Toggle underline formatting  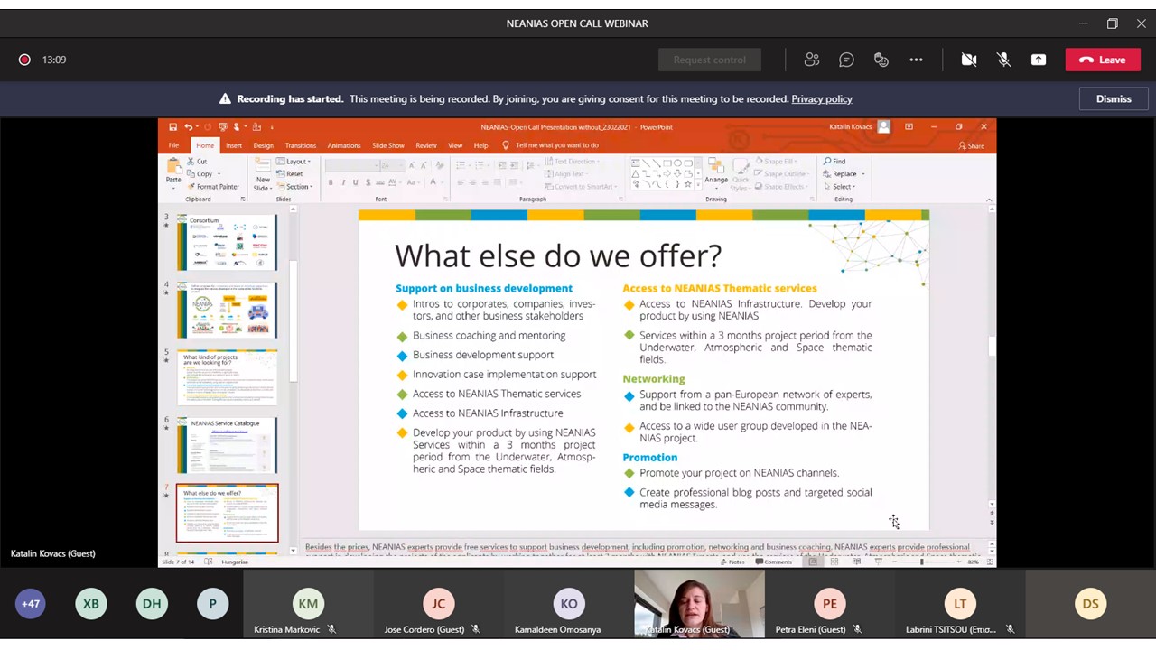(x=355, y=182)
